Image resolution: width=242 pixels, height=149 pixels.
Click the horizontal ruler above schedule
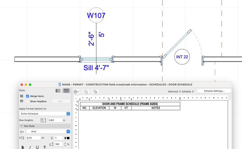pyautogui.click(x=153, y=98)
